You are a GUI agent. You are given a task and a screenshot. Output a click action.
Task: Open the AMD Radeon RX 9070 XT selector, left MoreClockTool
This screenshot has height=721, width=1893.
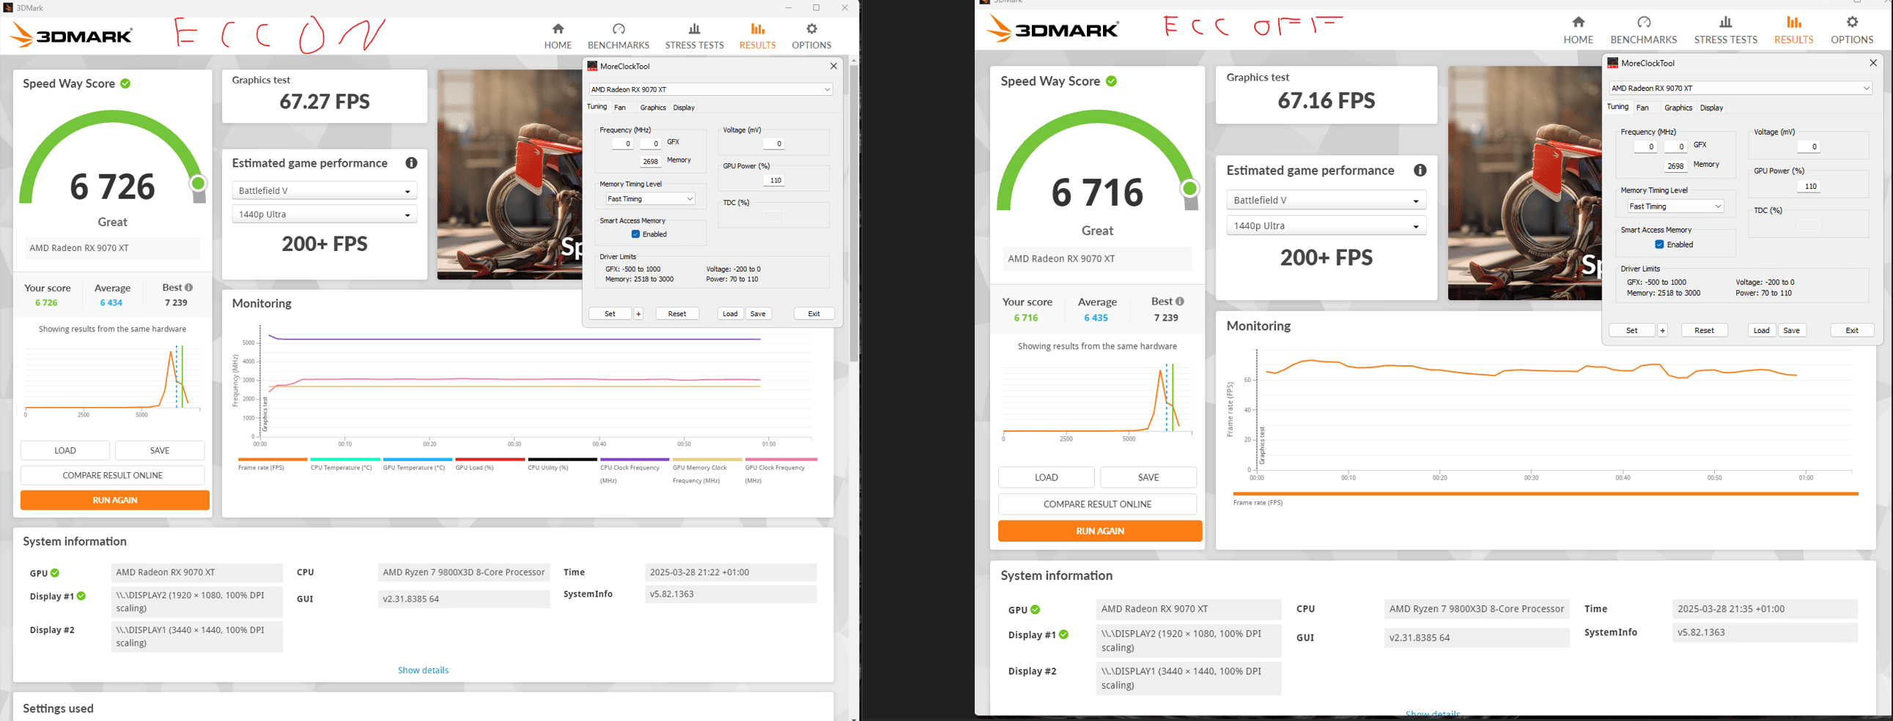711,89
